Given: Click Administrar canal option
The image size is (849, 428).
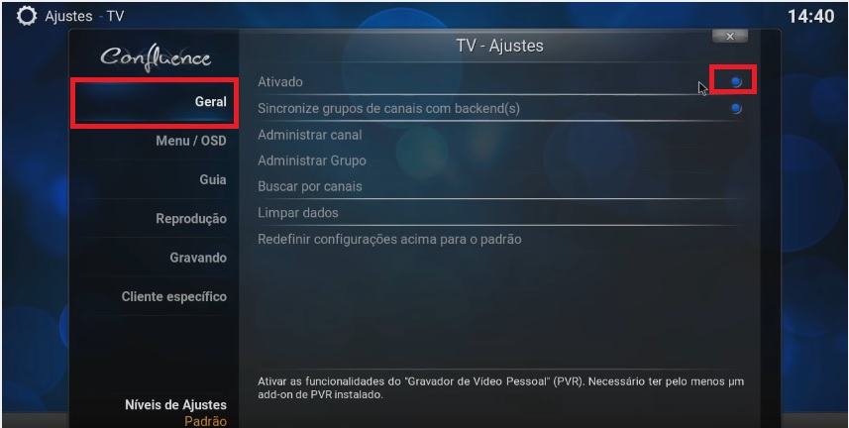Looking at the screenshot, I should click(x=500, y=135).
